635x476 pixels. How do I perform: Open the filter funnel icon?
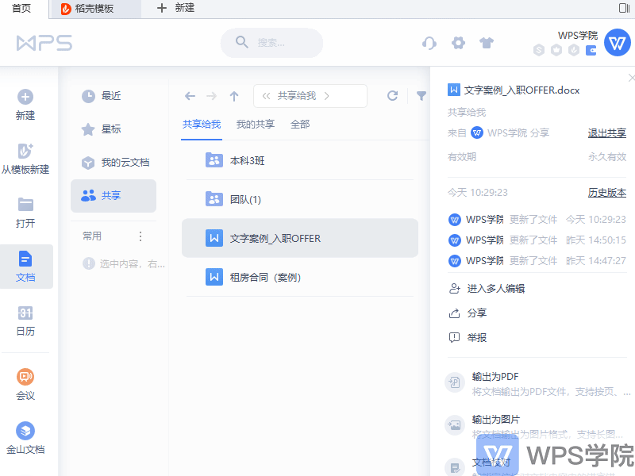[x=421, y=96]
